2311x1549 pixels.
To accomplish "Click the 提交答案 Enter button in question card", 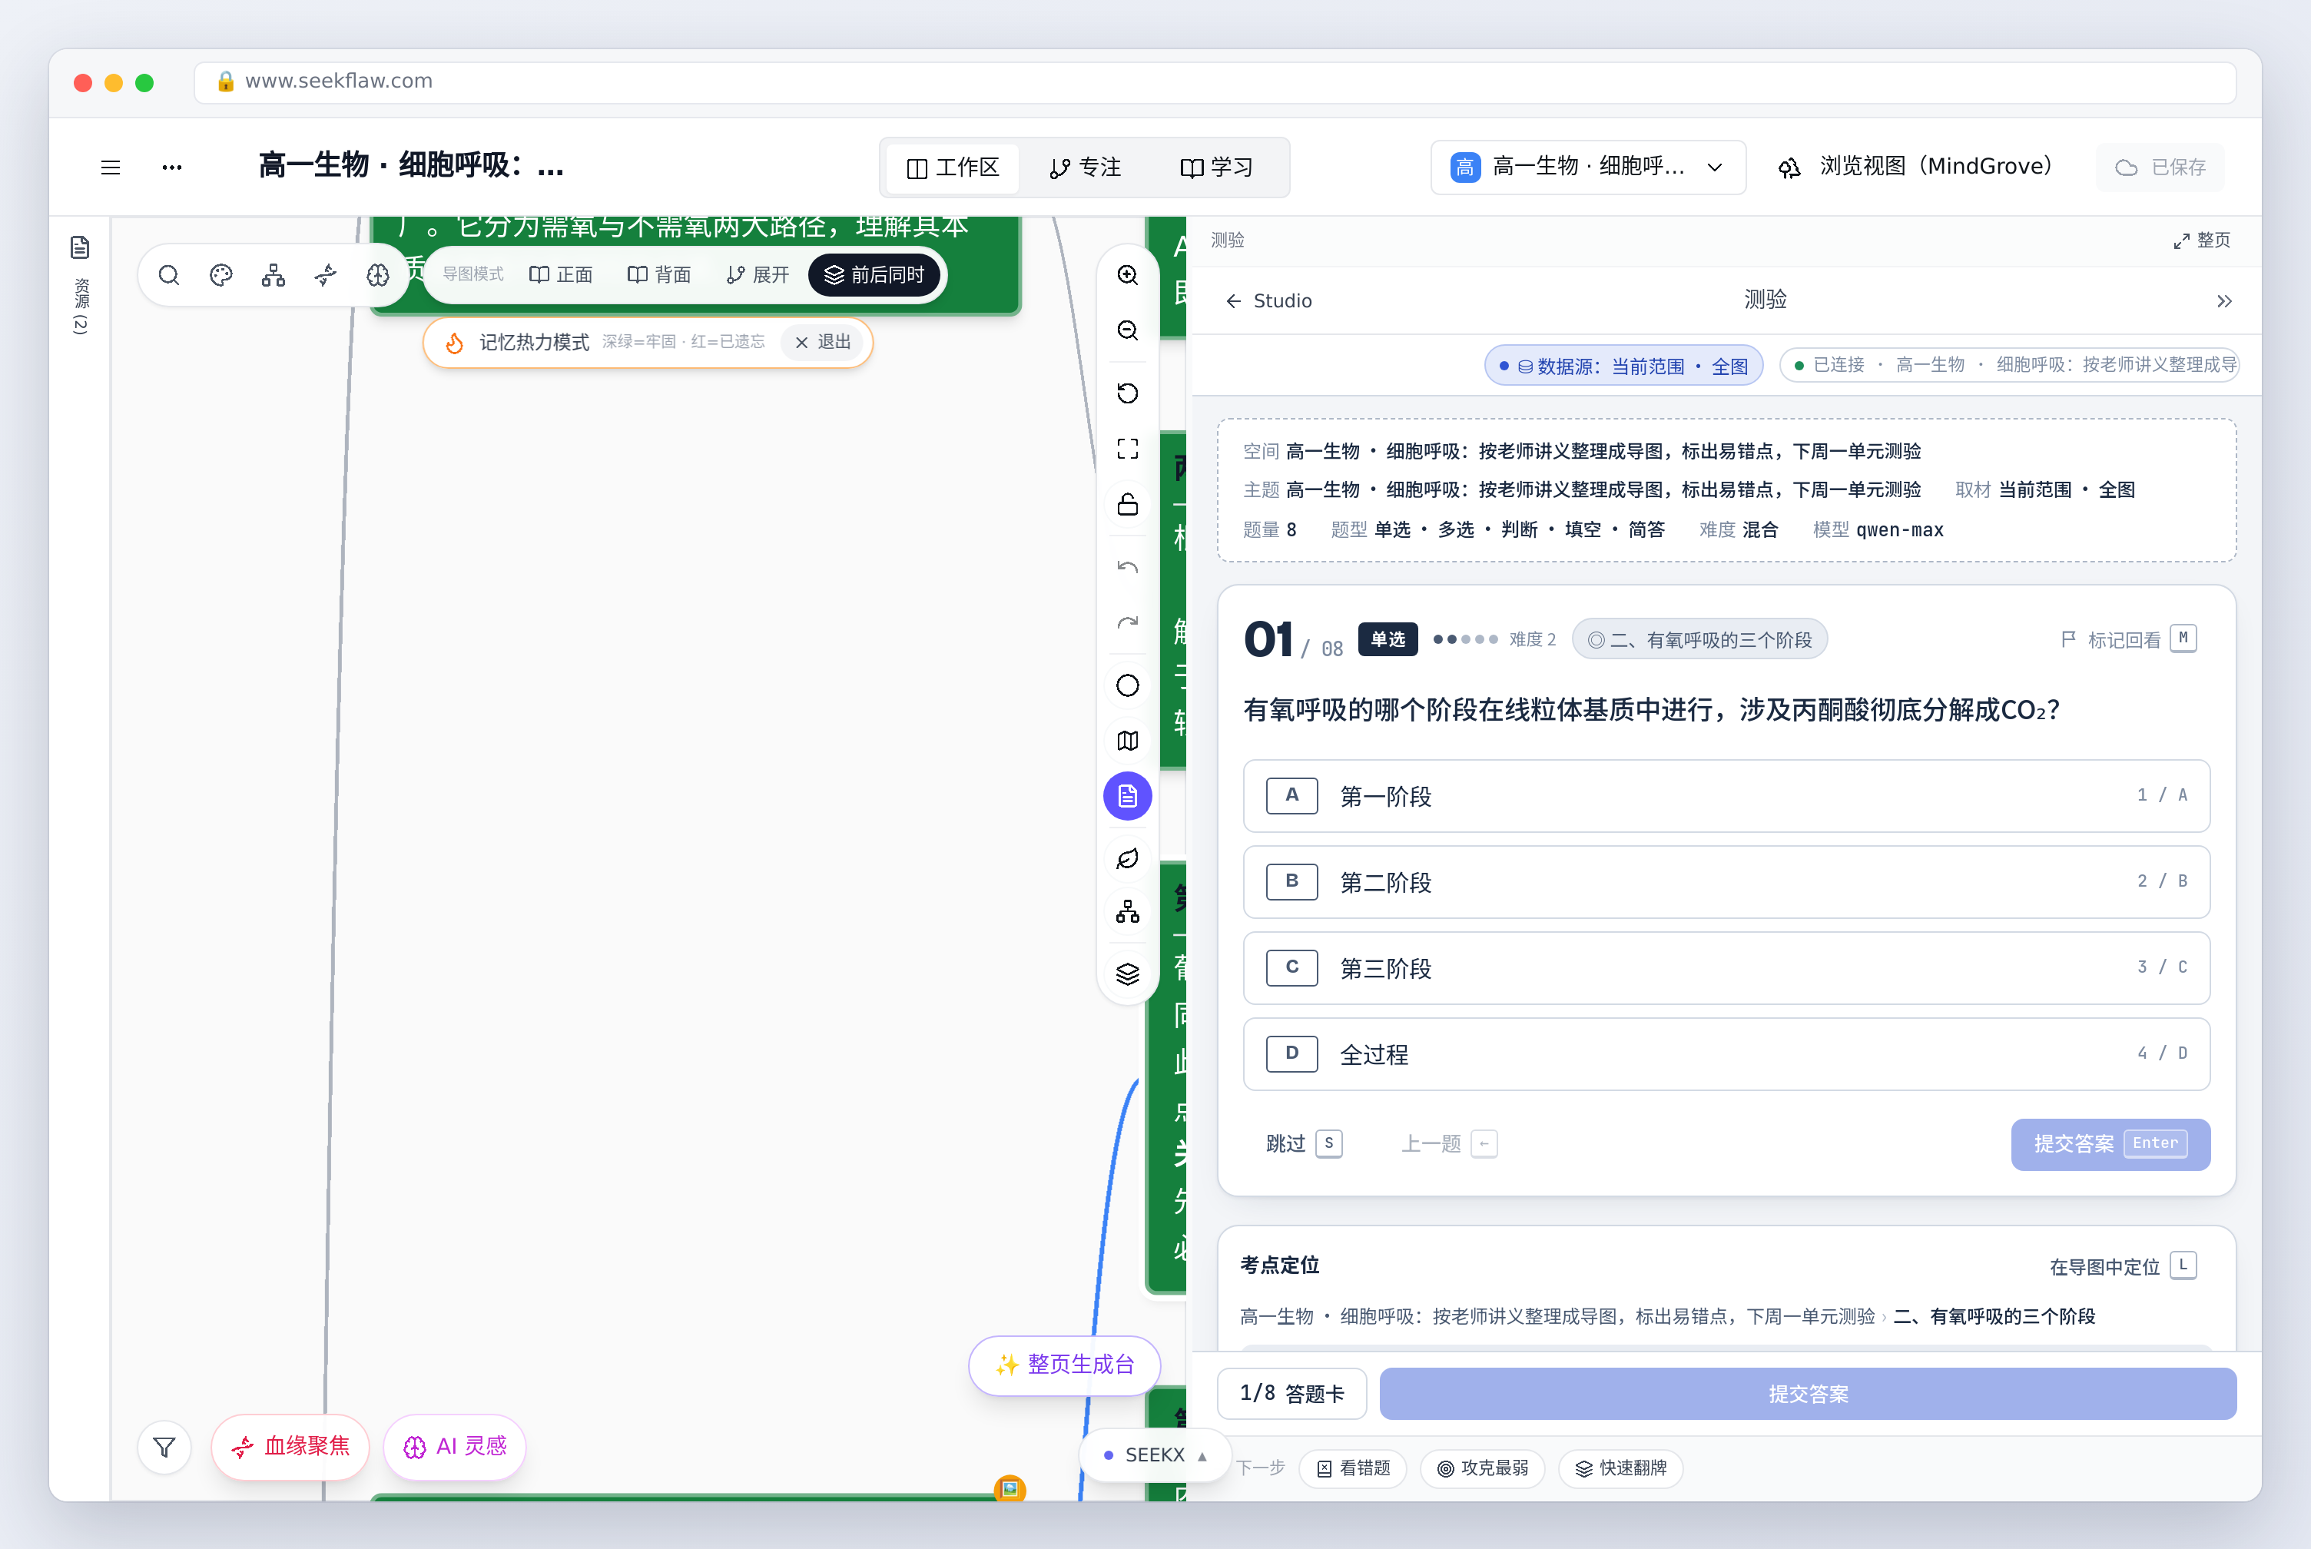I will click(2110, 1143).
